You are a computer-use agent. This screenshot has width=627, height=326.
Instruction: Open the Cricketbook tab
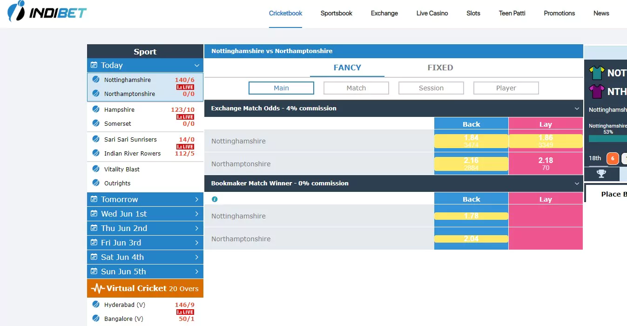pos(286,13)
